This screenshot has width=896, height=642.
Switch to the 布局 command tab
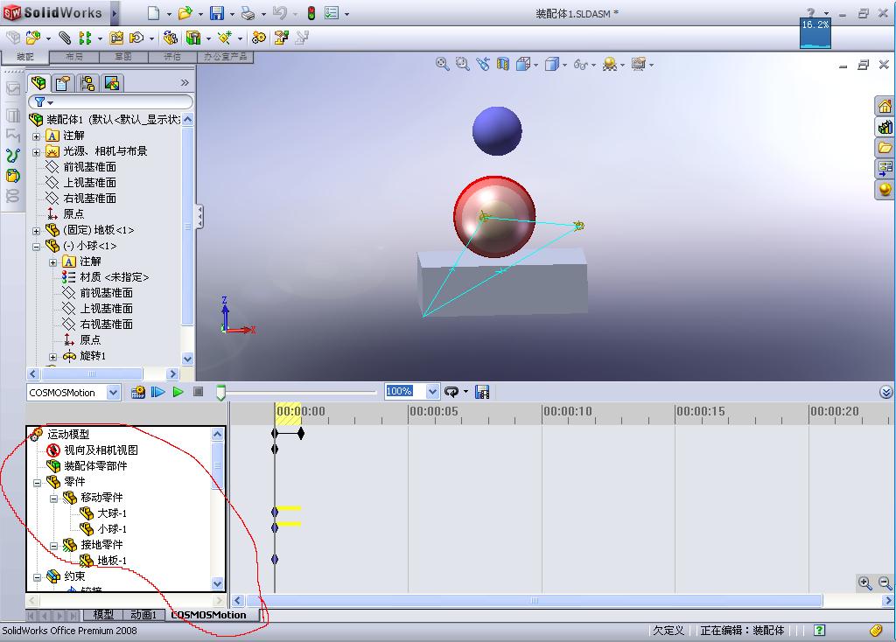pos(74,57)
